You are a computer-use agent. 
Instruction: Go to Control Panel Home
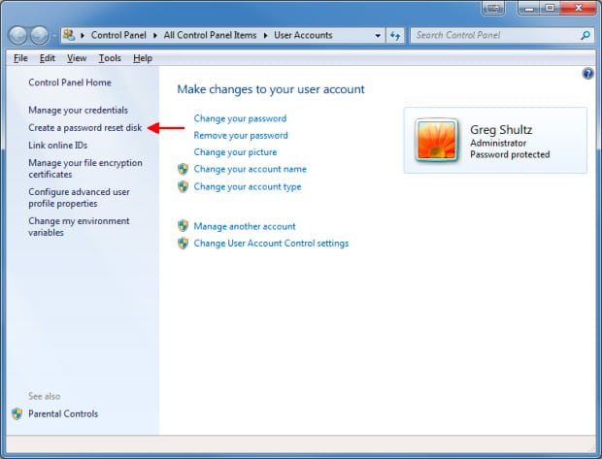pos(70,82)
